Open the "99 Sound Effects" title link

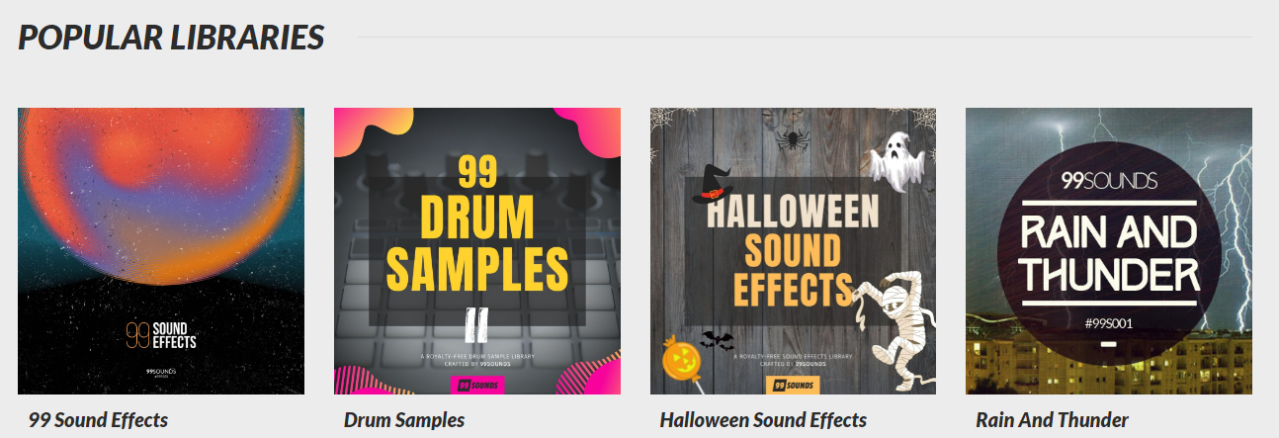(x=98, y=419)
